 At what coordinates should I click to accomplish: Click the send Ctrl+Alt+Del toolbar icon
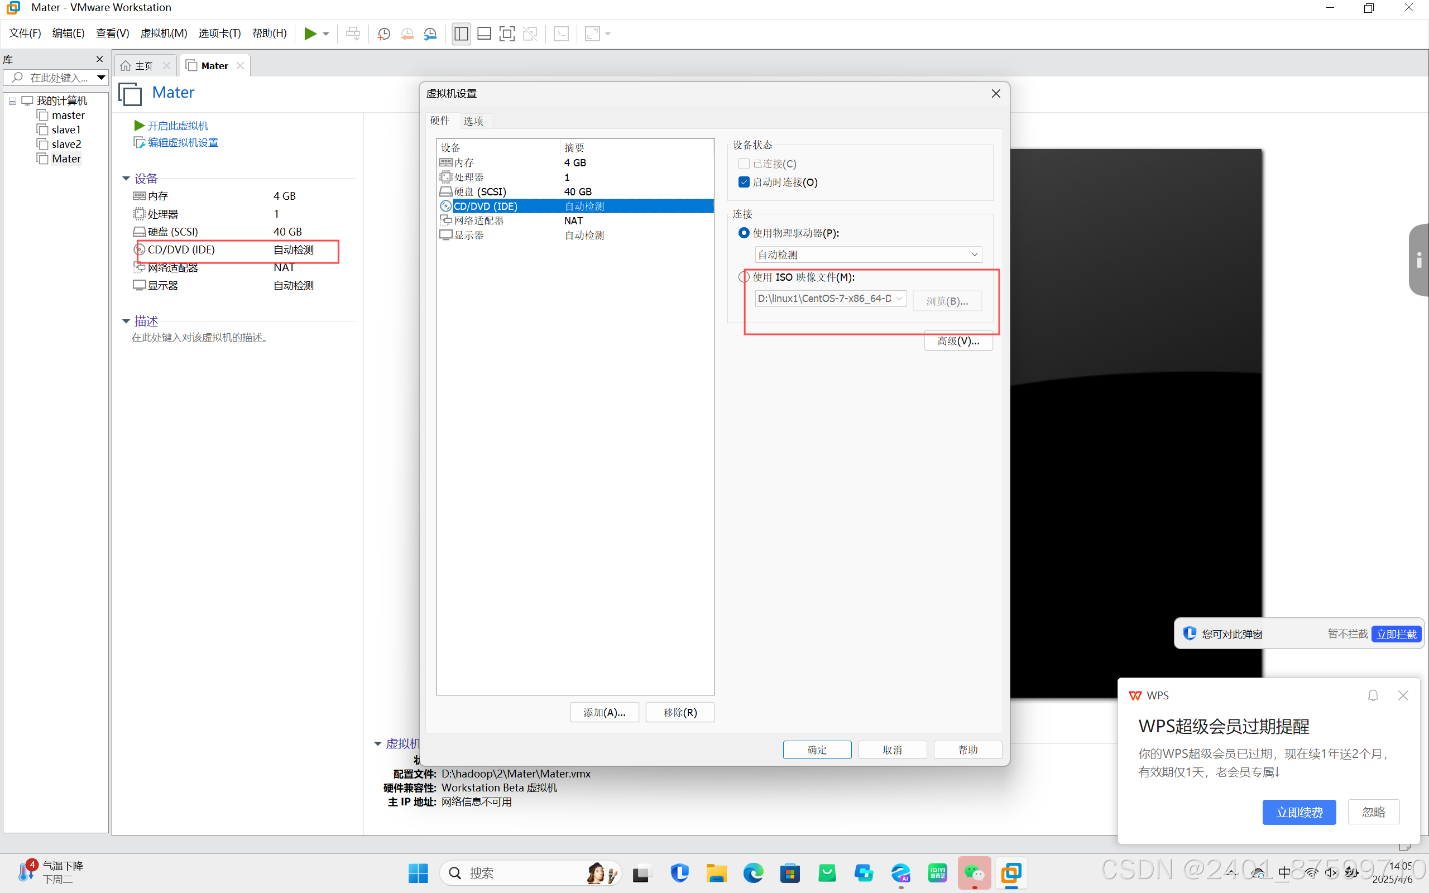pos(353,33)
